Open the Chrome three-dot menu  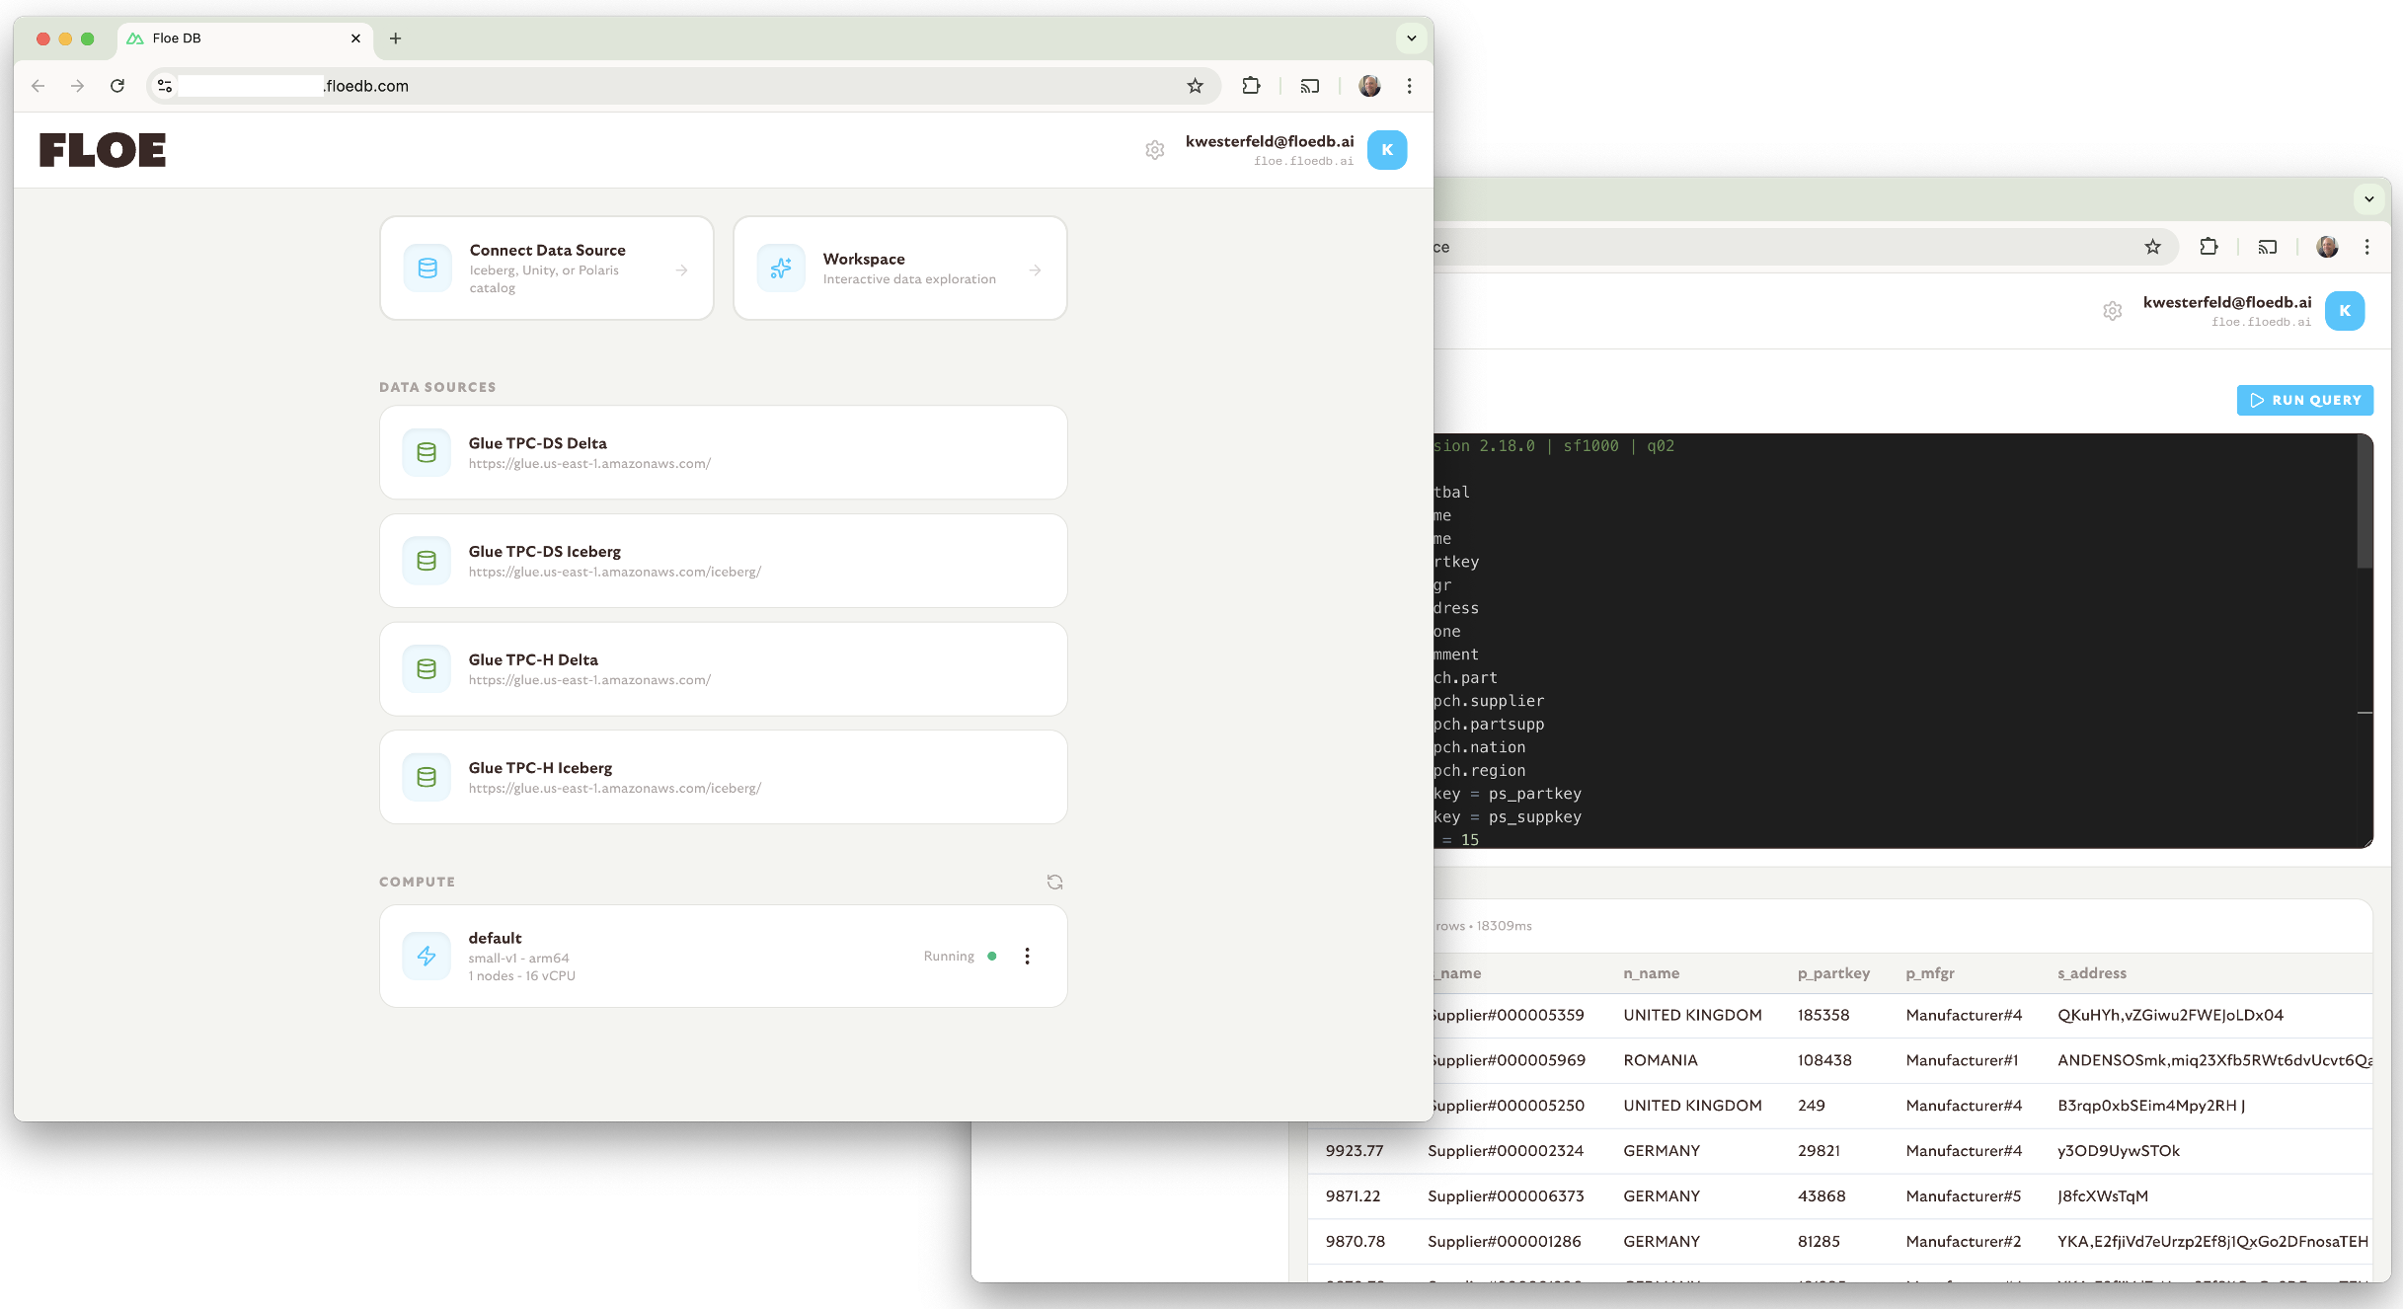pyautogui.click(x=1409, y=86)
